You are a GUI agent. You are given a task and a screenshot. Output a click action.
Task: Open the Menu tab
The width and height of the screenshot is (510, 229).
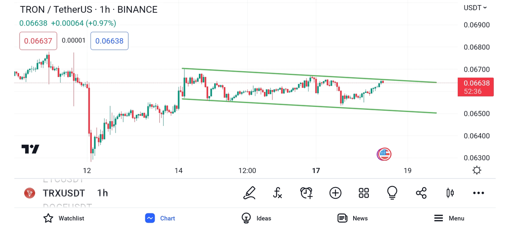[x=449, y=218]
